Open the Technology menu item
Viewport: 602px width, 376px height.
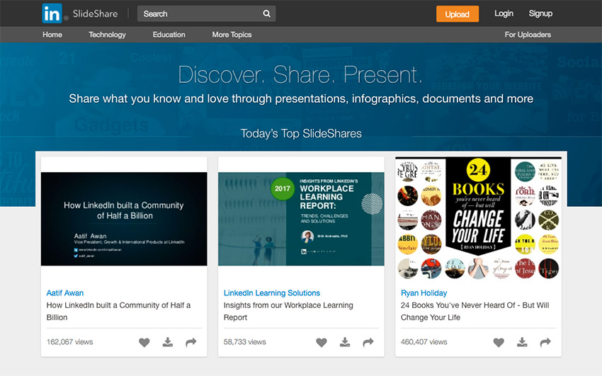(x=107, y=35)
